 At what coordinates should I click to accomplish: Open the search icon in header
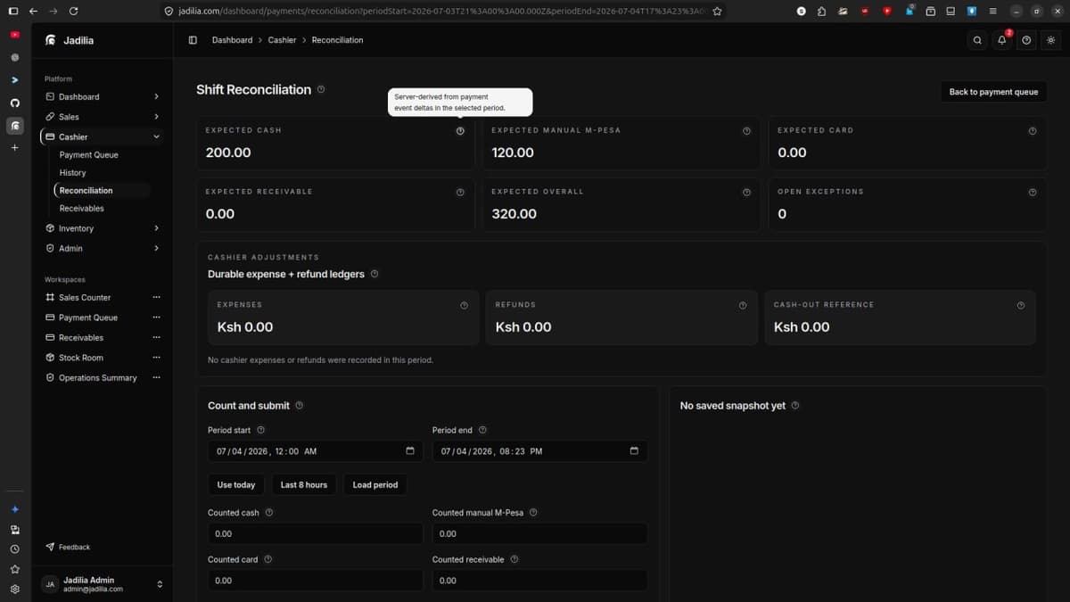[978, 40]
